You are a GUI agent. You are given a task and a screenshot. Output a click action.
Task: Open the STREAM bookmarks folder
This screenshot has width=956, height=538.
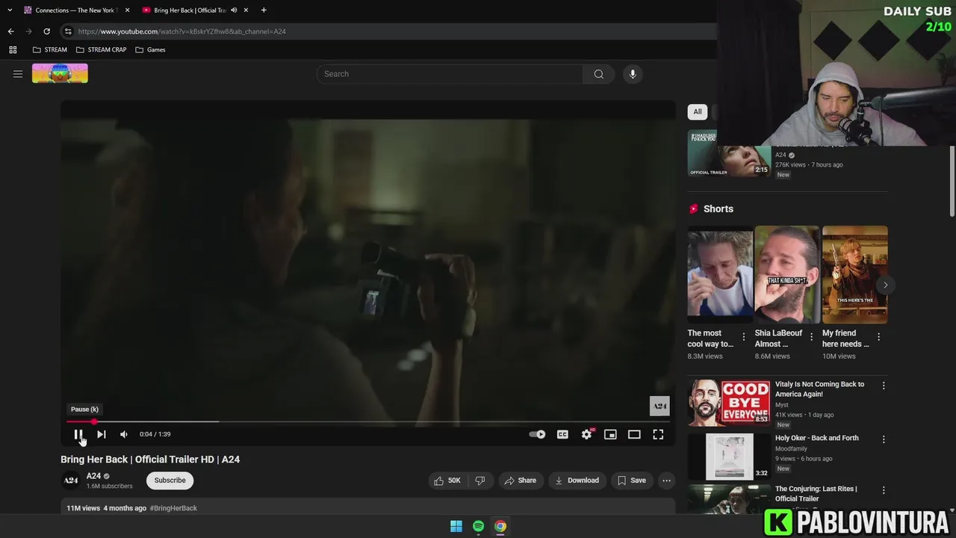point(50,50)
